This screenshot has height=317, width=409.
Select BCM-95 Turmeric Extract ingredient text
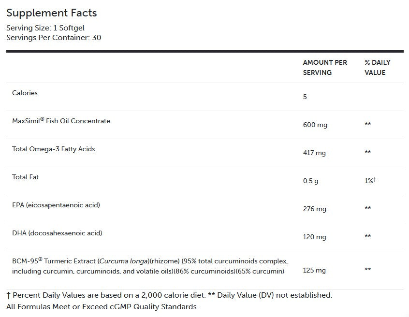click(150, 266)
